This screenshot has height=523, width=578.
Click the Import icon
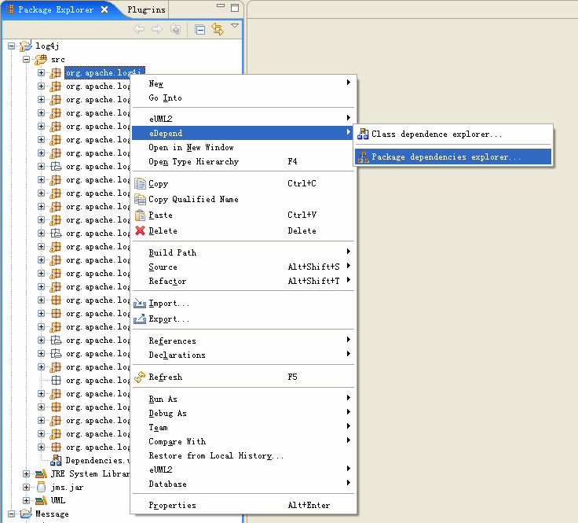(140, 303)
